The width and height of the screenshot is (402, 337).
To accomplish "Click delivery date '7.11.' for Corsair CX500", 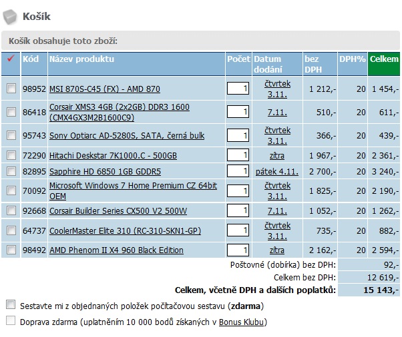I will tap(277, 210).
